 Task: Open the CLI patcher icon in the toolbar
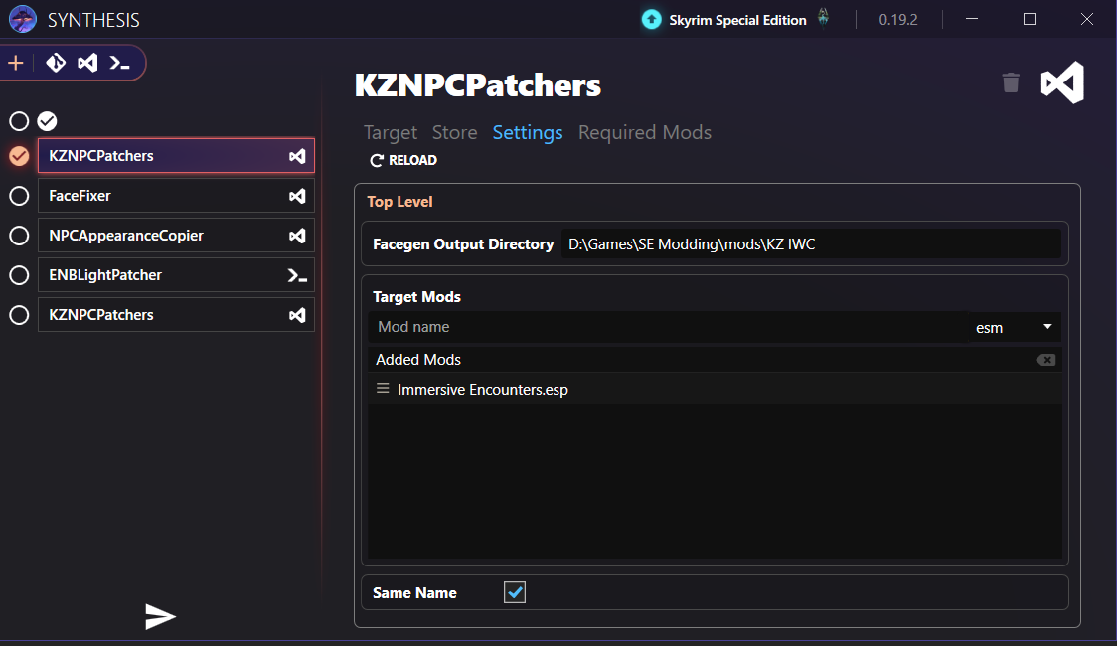120,62
